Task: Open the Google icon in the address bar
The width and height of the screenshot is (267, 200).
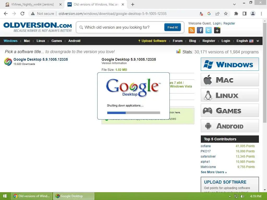Action: coord(209,14)
